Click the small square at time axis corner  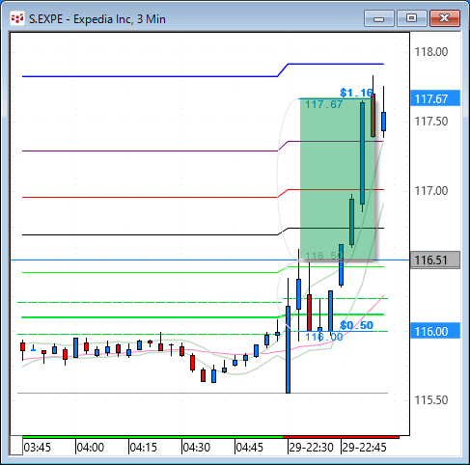16,446
